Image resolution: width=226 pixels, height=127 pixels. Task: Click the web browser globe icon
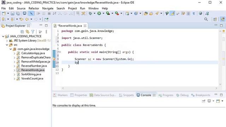click(x=201, y=13)
